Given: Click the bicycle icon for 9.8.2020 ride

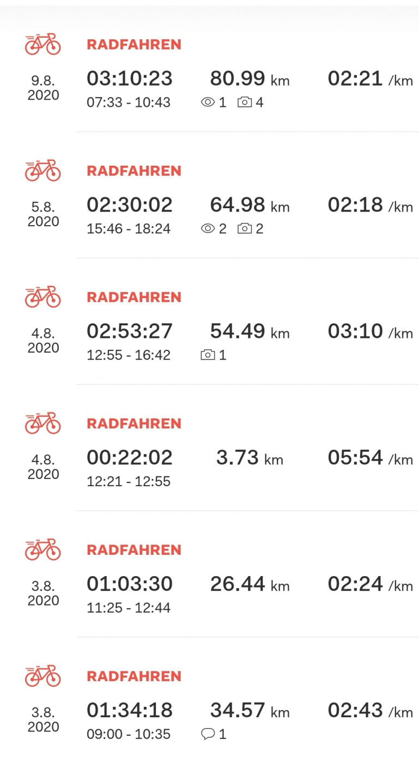Looking at the screenshot, I should click(42, 44).
